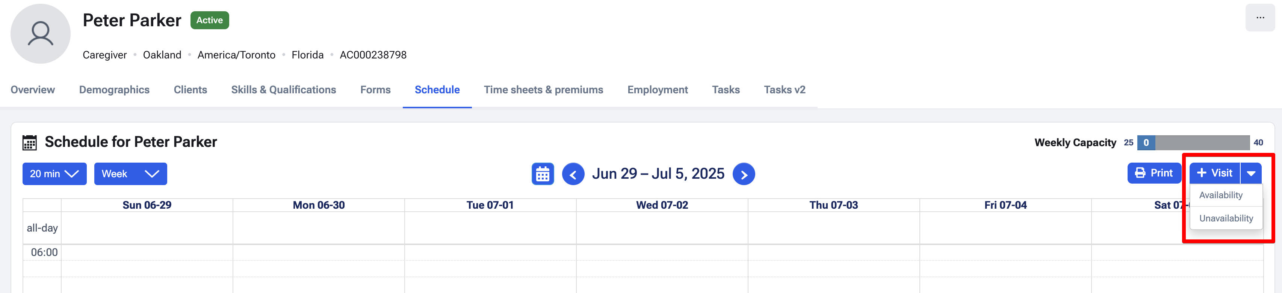
Task: Open the 20 min interval dropdown
Action: [54, 174]
